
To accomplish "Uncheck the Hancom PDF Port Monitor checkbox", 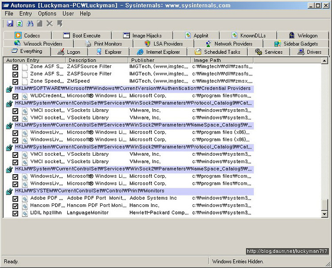I will [x=15, y=206].
